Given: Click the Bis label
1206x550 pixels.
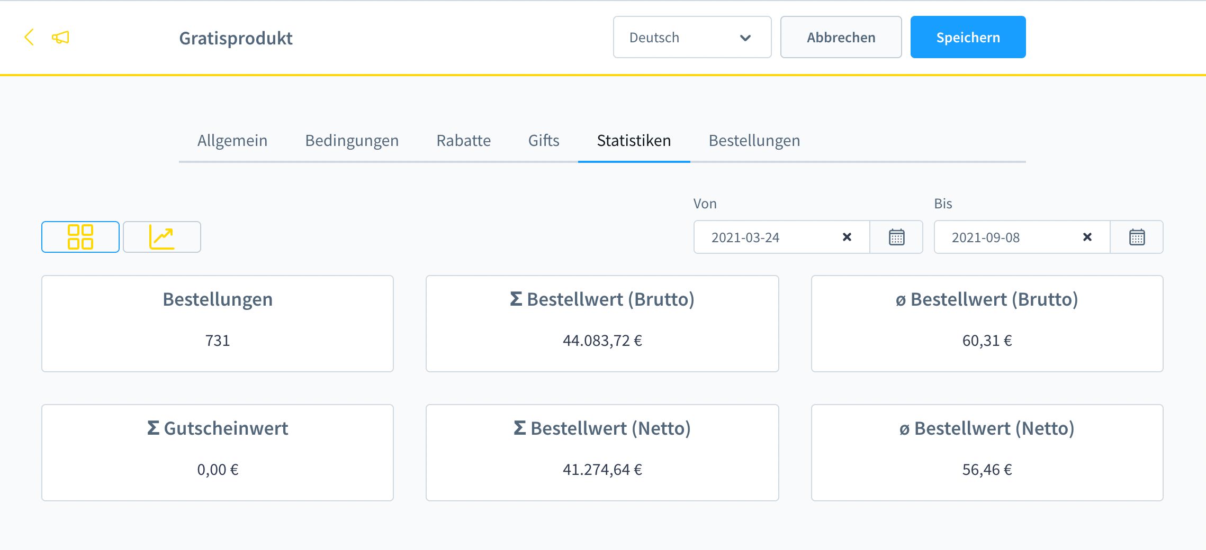Looking at the screenshot, I should coord(943,204).
